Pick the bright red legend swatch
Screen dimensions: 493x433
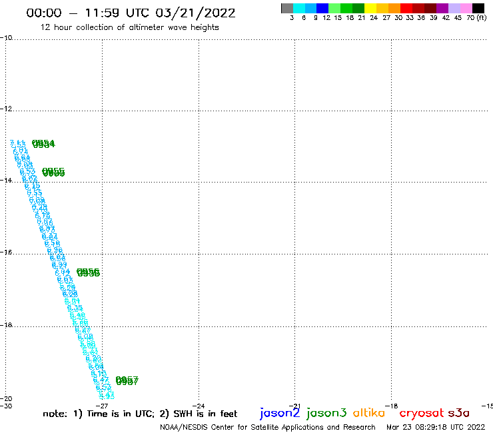pos(406,9)
